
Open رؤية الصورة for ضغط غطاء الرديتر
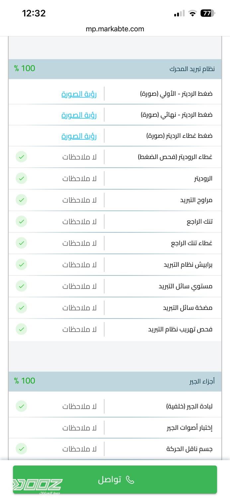79,136
